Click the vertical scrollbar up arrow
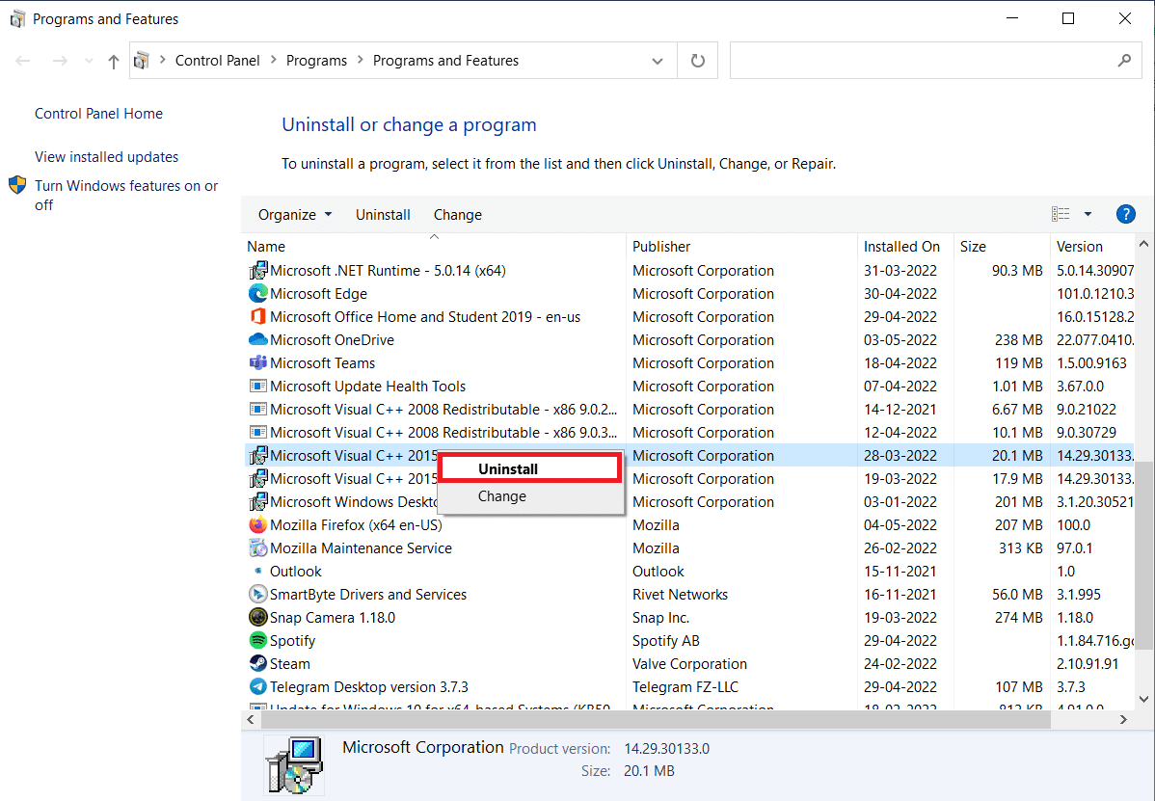Viewport: 1155px width, 801px height. (1144, 244)
